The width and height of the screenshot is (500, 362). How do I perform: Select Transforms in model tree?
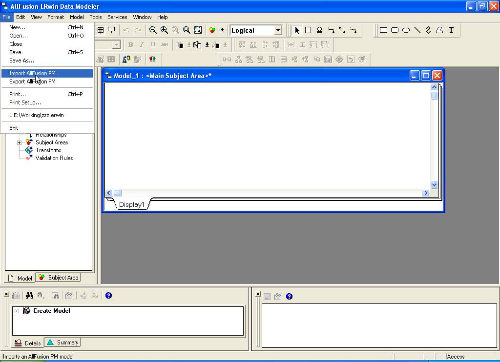[48, 150]
